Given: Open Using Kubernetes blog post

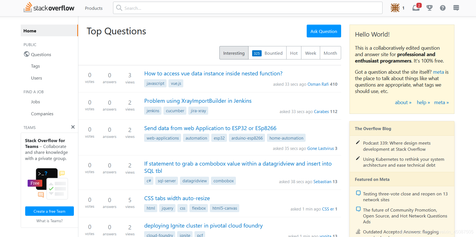Looking at the screenshot, I should pyautogui.click(x=404, y=162).
